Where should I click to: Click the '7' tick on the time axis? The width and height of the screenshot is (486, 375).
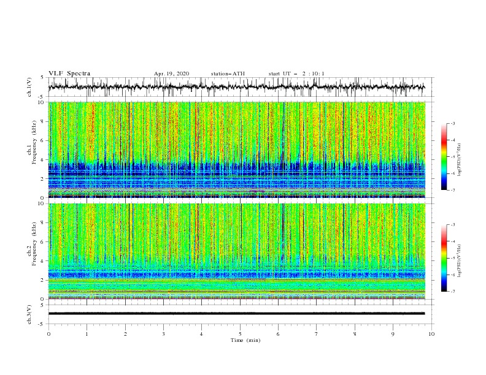[317, 334]
